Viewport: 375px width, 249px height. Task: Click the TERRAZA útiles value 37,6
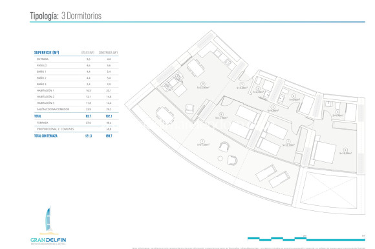click(x=88, y=123)
